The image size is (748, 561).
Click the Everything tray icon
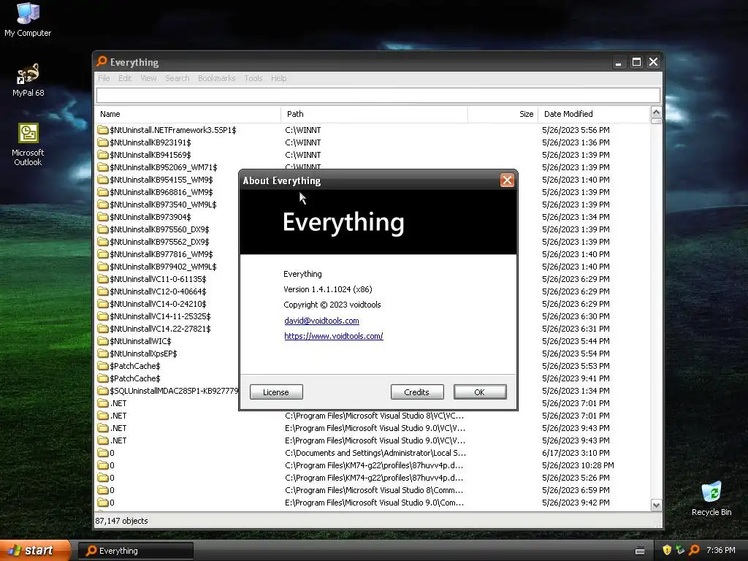[x=694, y=550]
